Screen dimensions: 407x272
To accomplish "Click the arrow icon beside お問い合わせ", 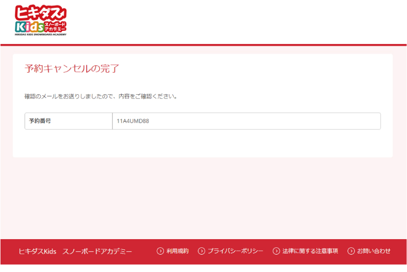I will point(351,251).
